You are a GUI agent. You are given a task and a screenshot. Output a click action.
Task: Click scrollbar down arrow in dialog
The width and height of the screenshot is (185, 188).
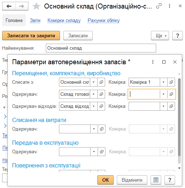pyautogui.click(x=179, y=168)
